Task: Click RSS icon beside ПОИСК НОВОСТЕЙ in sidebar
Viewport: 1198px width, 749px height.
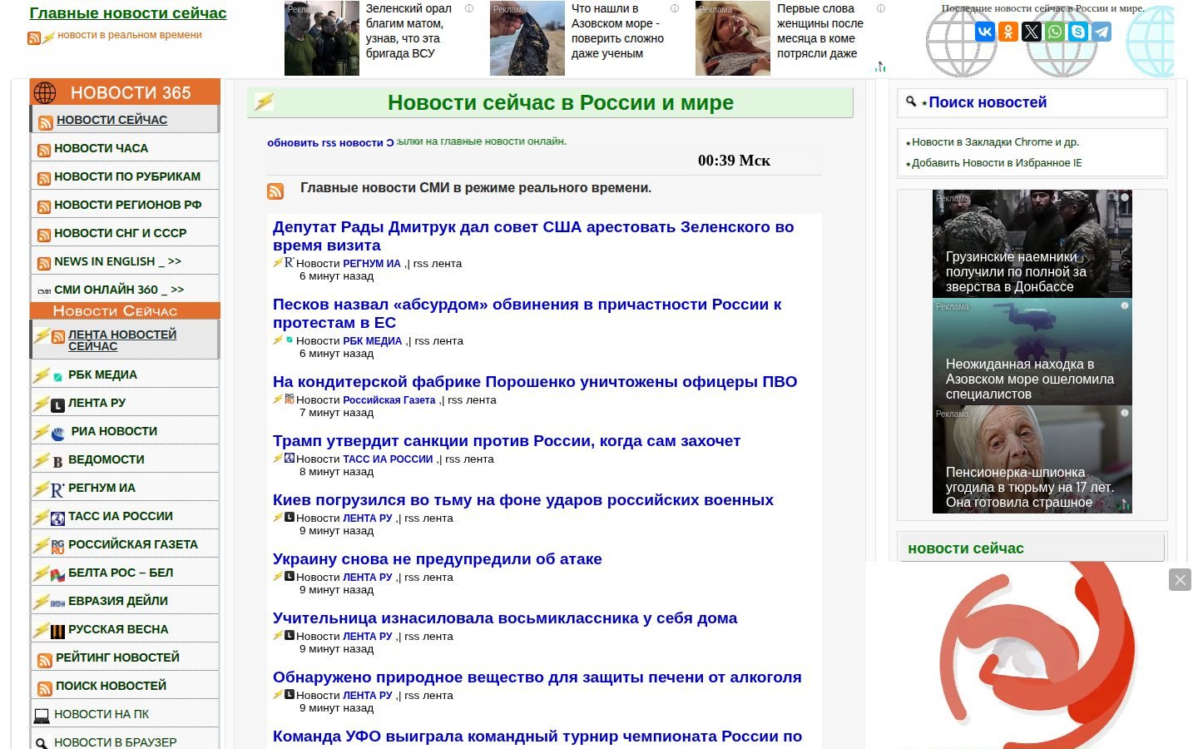Action: pos(44,688)
